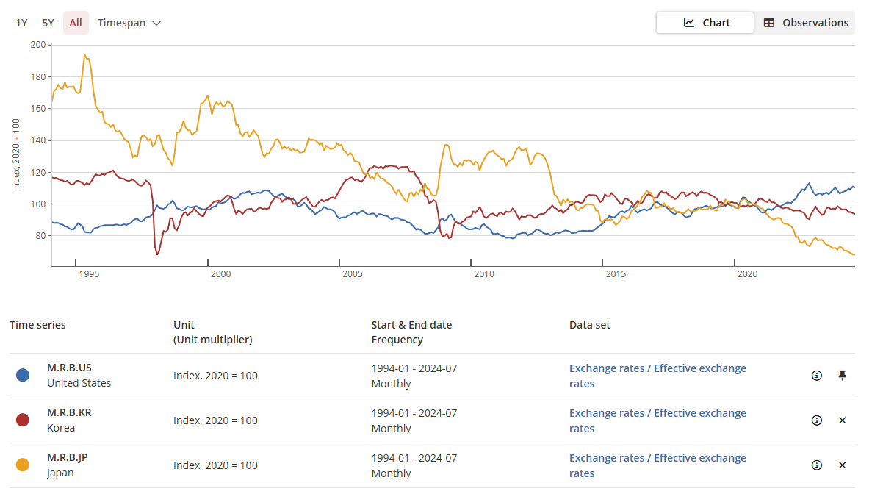Click the M.R.B.JP series name

(68, 457)
